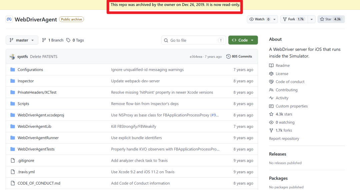Open the WebDriverAgentLib folder

pyautogui.click(x=34, y=126)
